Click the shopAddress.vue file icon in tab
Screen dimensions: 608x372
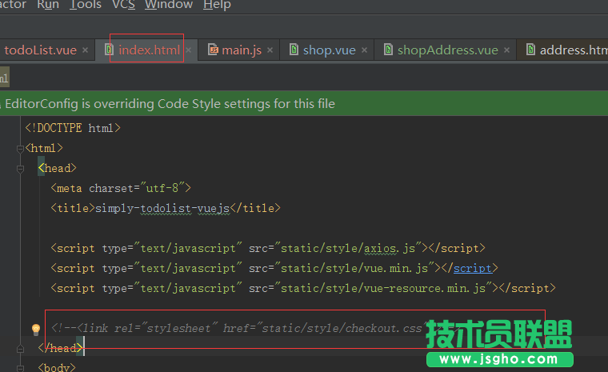388,50
